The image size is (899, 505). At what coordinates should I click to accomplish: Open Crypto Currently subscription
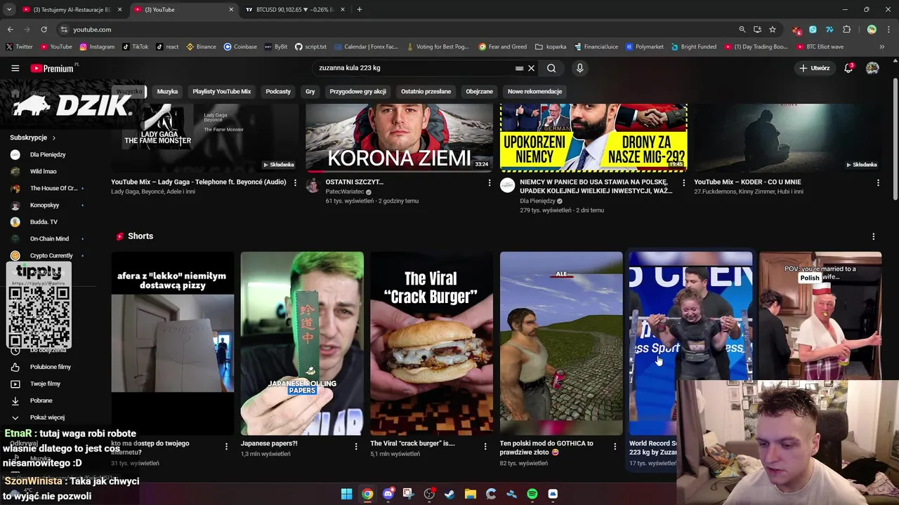(x=51, y=255)
